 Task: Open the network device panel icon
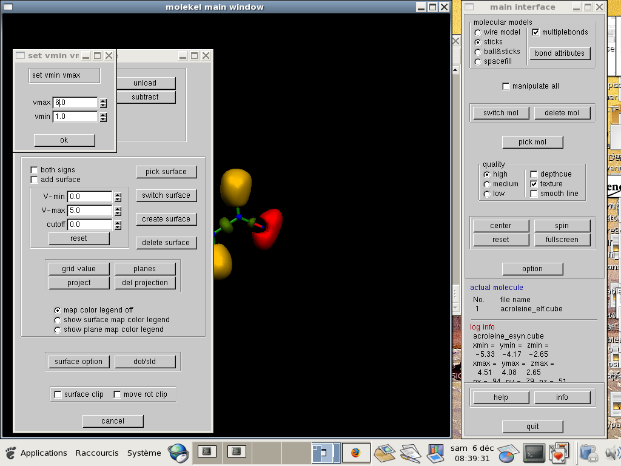coord(589,453)
